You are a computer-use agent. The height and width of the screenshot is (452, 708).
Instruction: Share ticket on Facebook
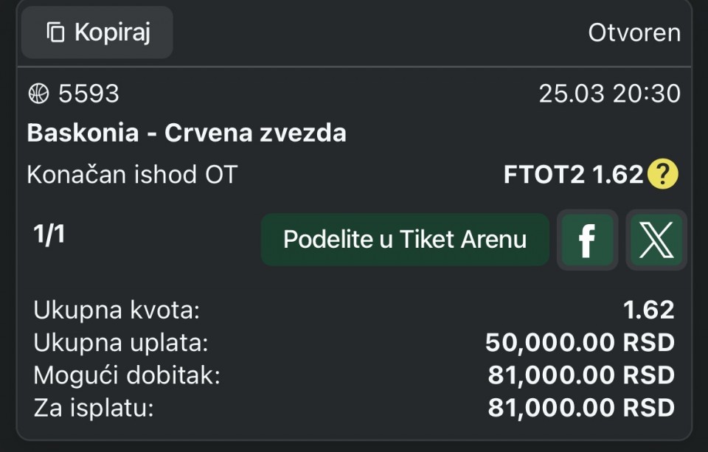[587, 240]
